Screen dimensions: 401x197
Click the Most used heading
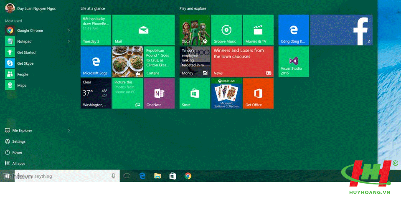point(13,21)
